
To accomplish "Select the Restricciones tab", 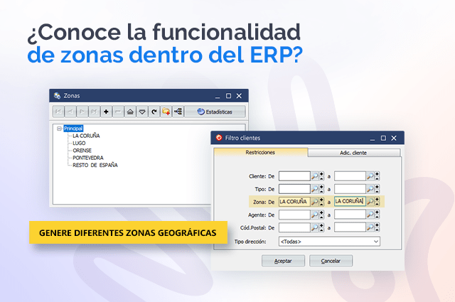I will (x=260, y=152).
